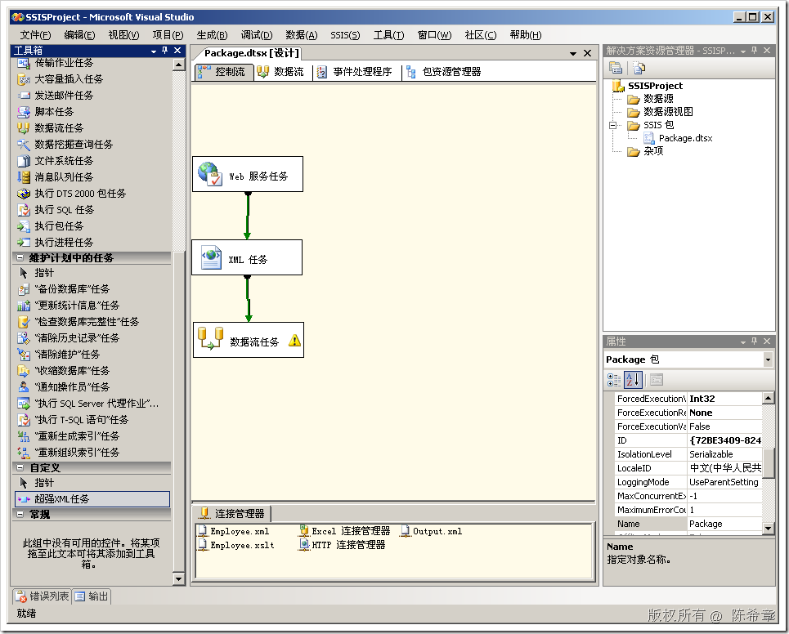This screenshot has width=789, height=634.
Task: Select the 大容量插入任务 toolbox icon
Action: (x=24, y=79)
